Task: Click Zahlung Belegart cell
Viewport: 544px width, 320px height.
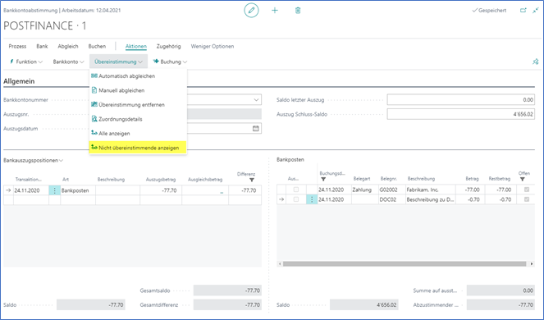Action: tap(365, 190)
